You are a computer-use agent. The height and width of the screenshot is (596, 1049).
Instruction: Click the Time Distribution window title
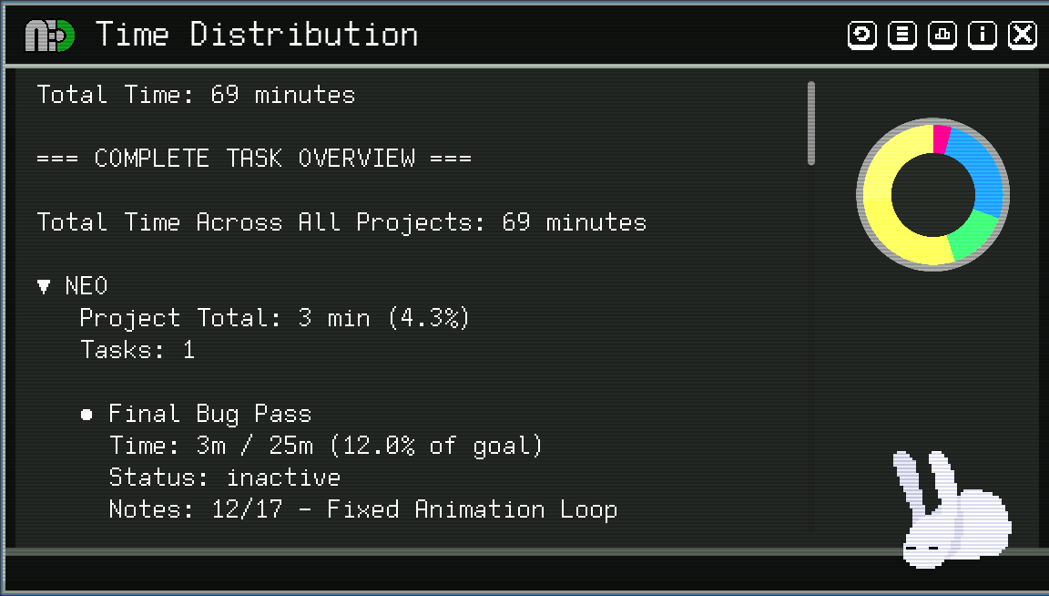coord(257,36)
